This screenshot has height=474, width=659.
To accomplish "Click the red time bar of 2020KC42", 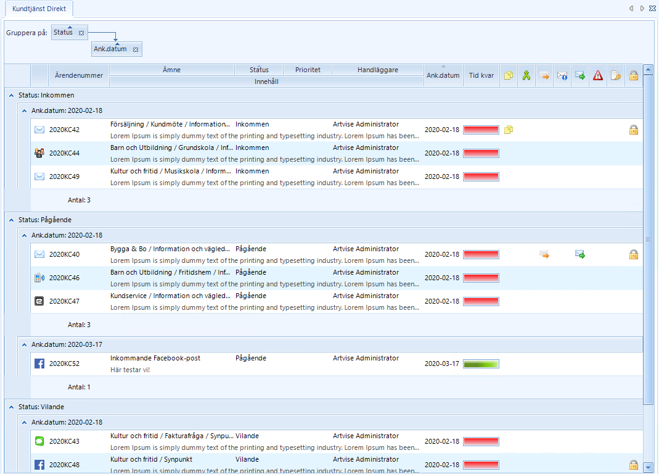I will coord(481,130).
